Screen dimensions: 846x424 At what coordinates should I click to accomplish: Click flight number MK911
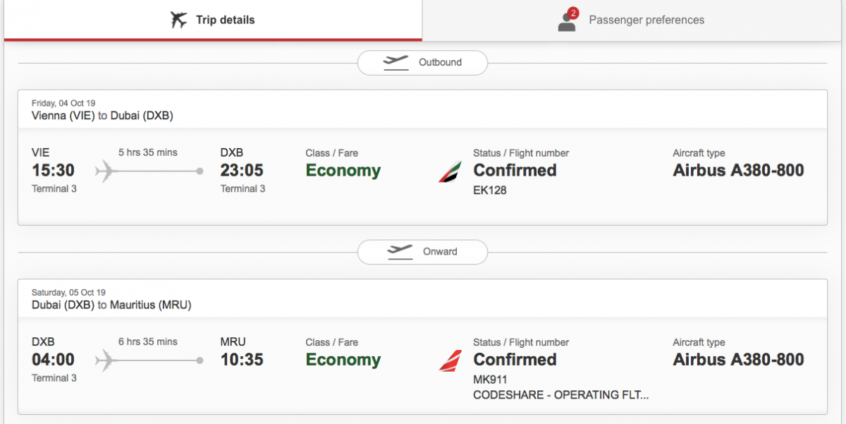pyautogui.click(x=490, y=380)
